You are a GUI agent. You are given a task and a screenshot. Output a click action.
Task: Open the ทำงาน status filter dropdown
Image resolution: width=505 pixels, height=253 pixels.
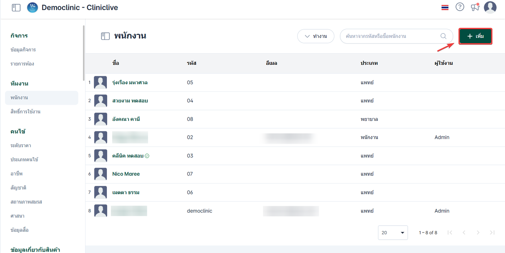[x=316, y=36]
